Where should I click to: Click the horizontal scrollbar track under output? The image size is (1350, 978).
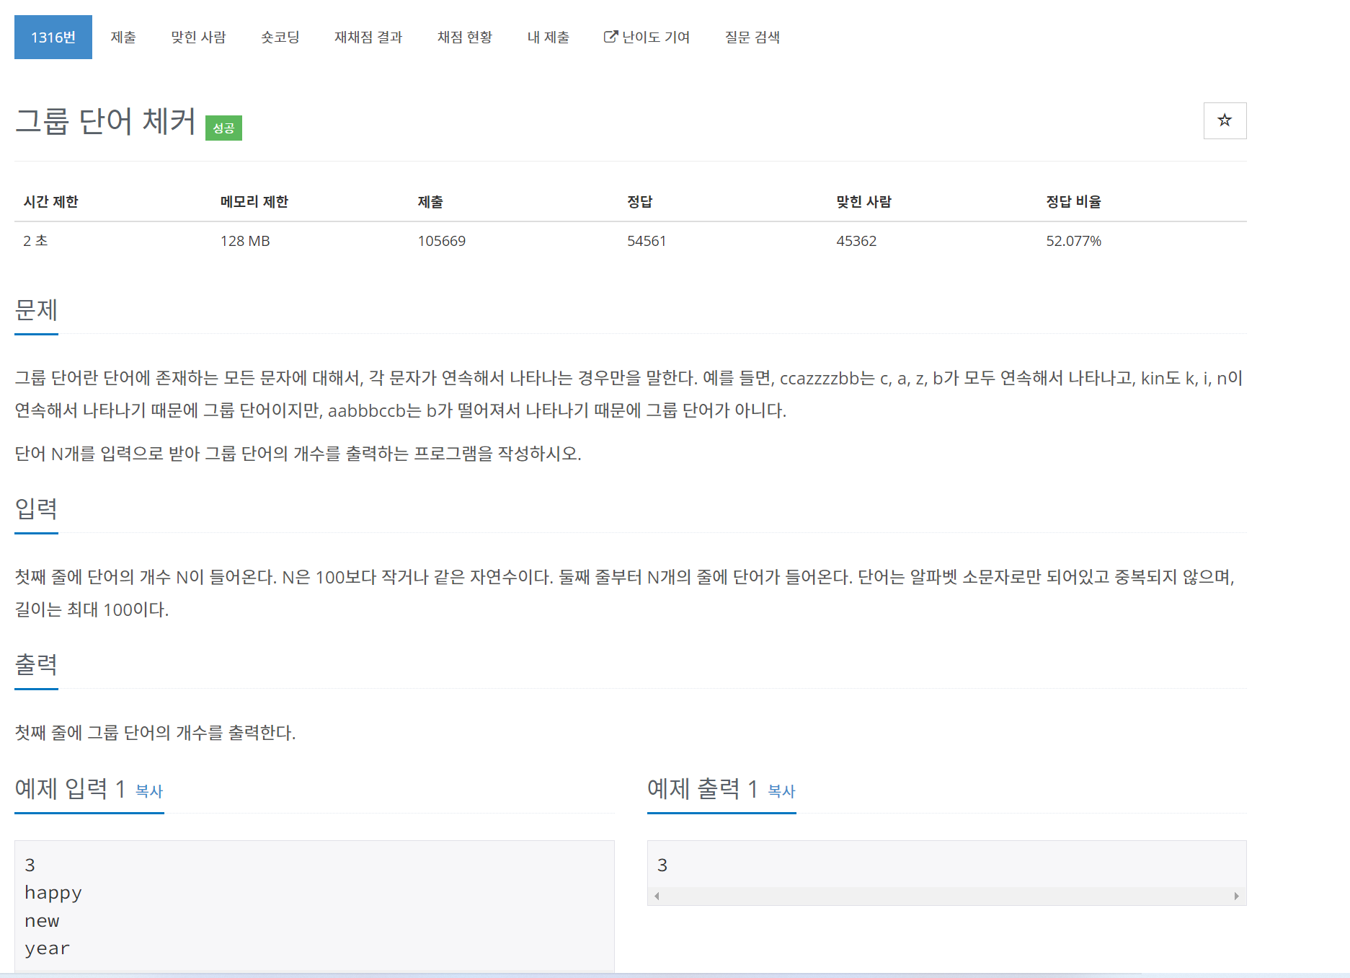946,896
